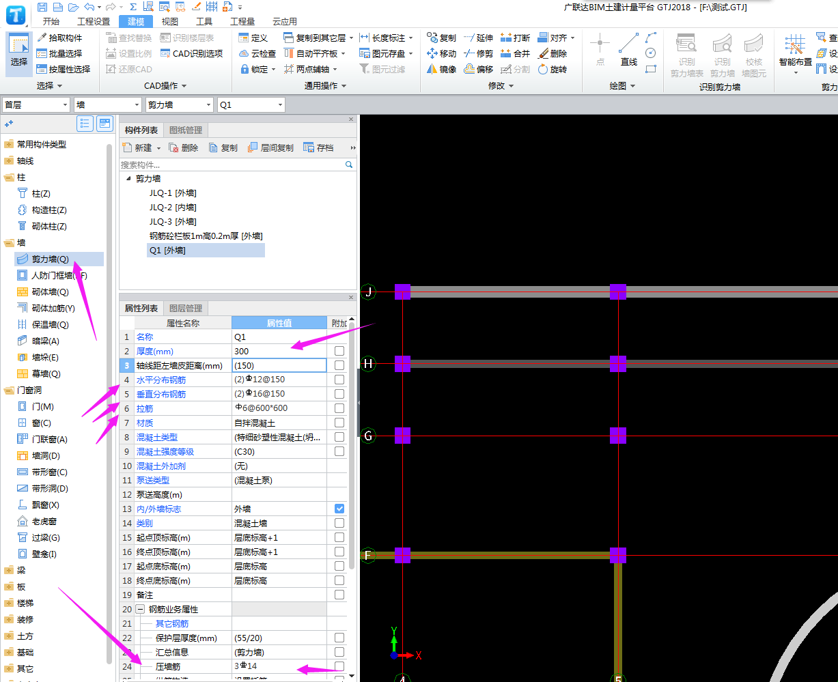Image resolution: width=838 pixels, height=682 pixels.
Task: Select the 移动 move tool
Action: pos(441,53)
